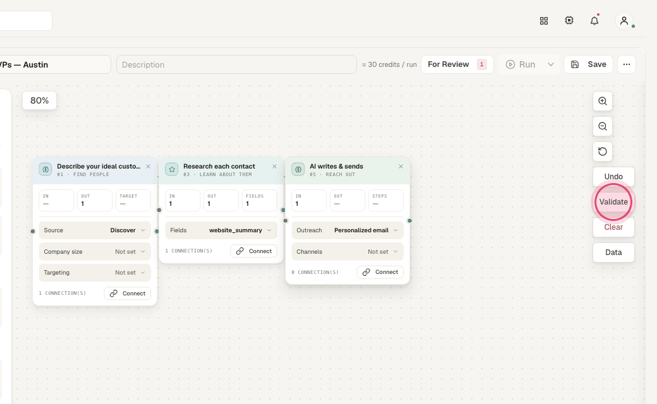This screenshot has height=404, width=657.
Task: Open the processor chip icon
Action: pyautogui.click(x=569, y=20)
